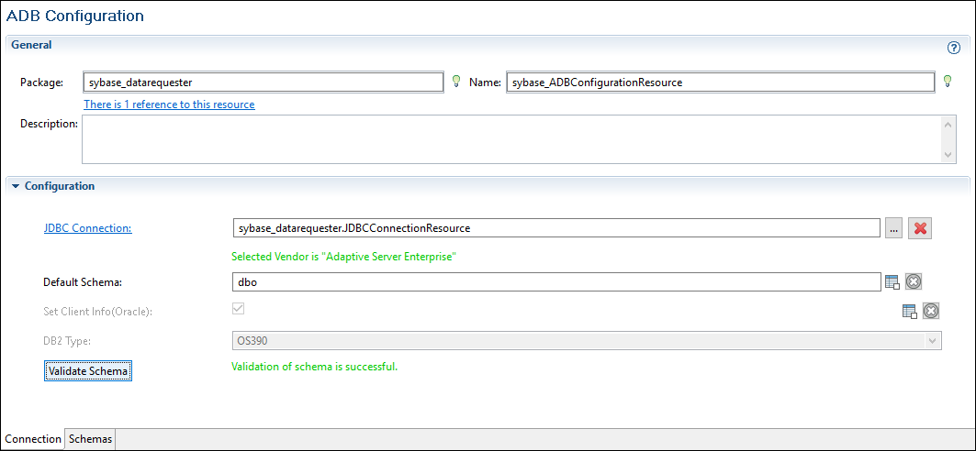Click the Default Schema field containing dbo

pyautogui.click(x=556, y=282)
